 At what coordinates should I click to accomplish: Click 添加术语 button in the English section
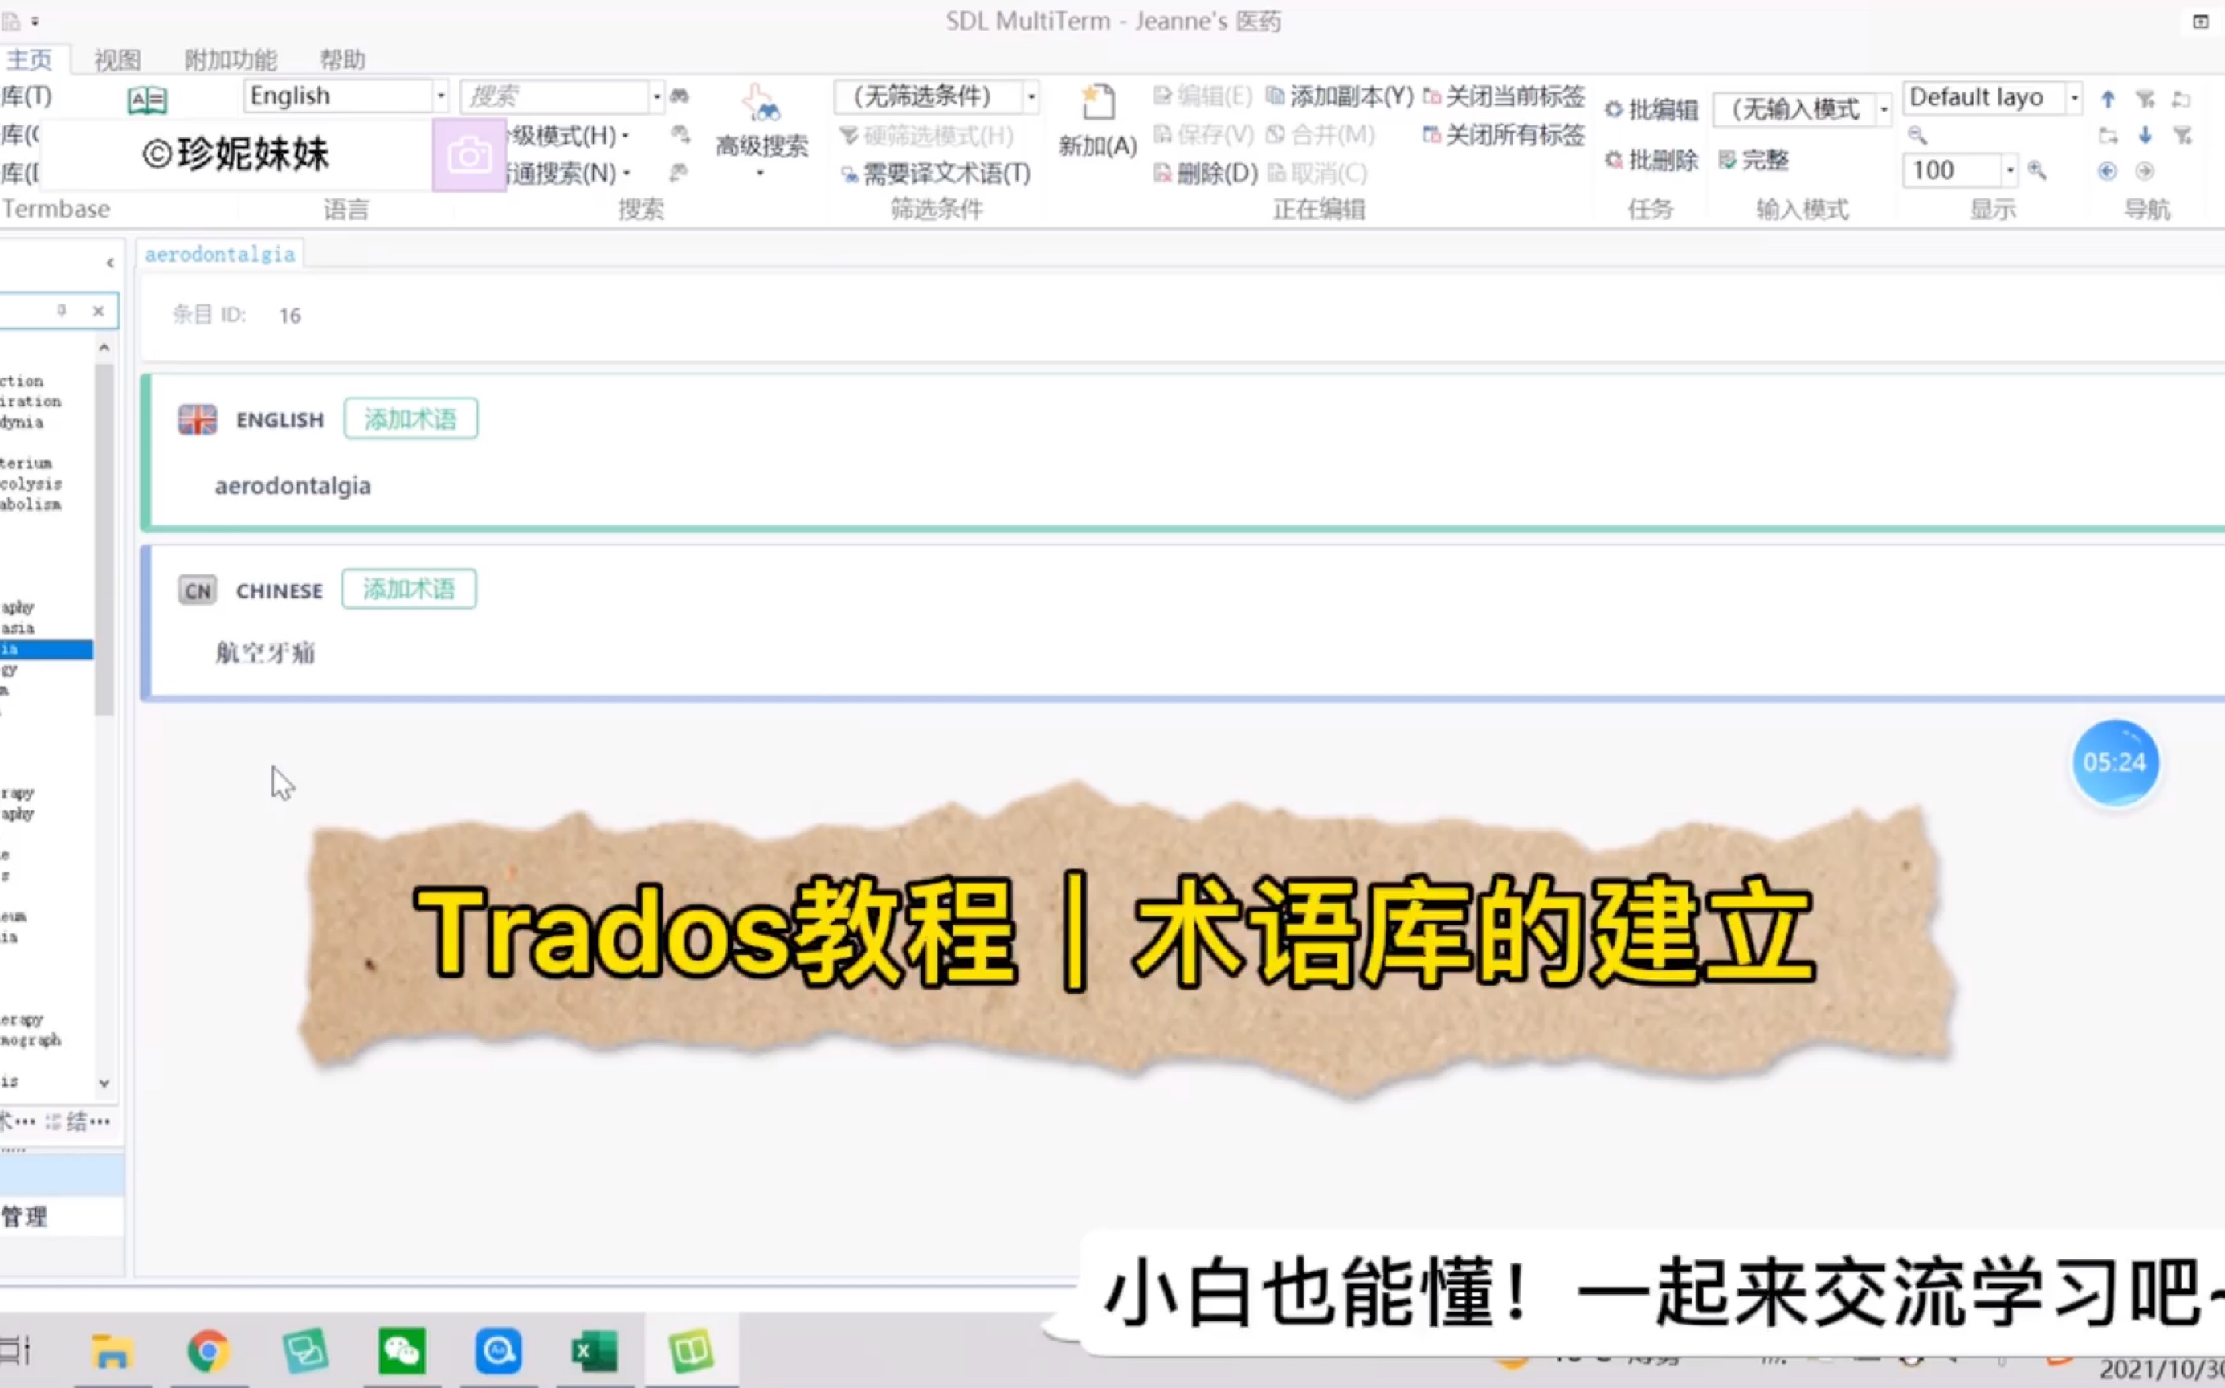pyautogui.click(x=410, y=419)
